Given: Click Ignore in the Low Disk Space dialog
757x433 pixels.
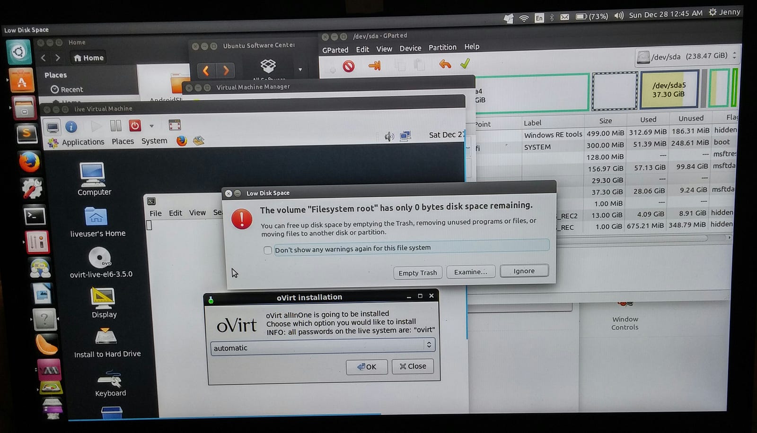Looking at the screenshot, I should coord(524,271).
